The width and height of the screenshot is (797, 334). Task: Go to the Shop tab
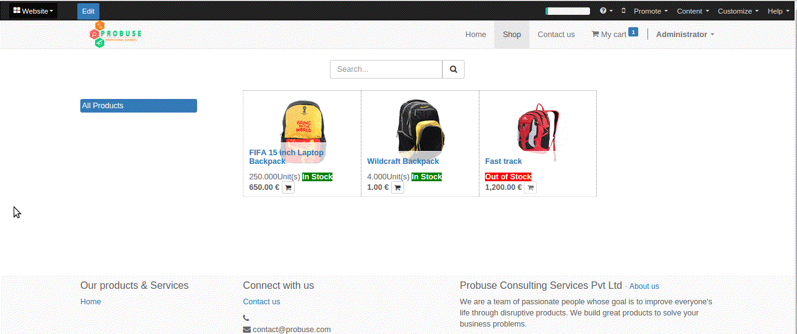512,35
